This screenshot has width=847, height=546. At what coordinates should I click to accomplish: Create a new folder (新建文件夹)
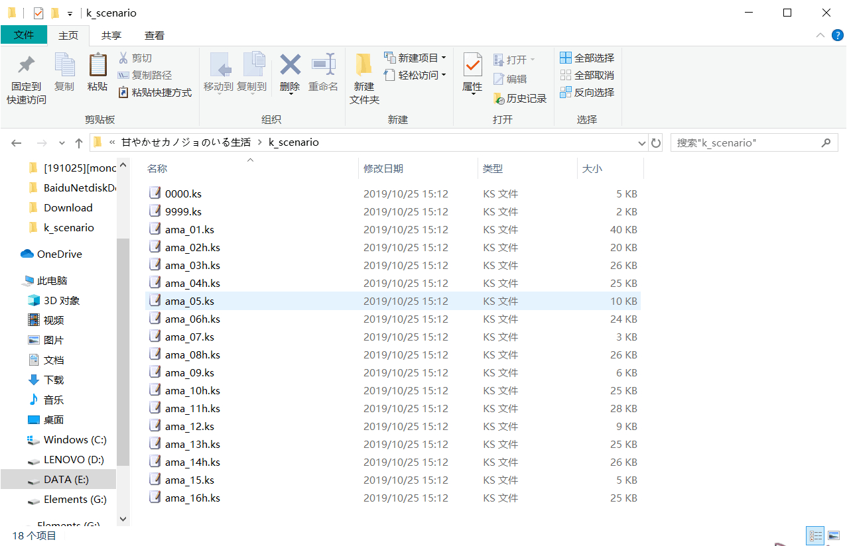364,79
